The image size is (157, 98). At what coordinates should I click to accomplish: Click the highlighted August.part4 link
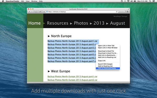pyautogui.click(x=72, y=51)
